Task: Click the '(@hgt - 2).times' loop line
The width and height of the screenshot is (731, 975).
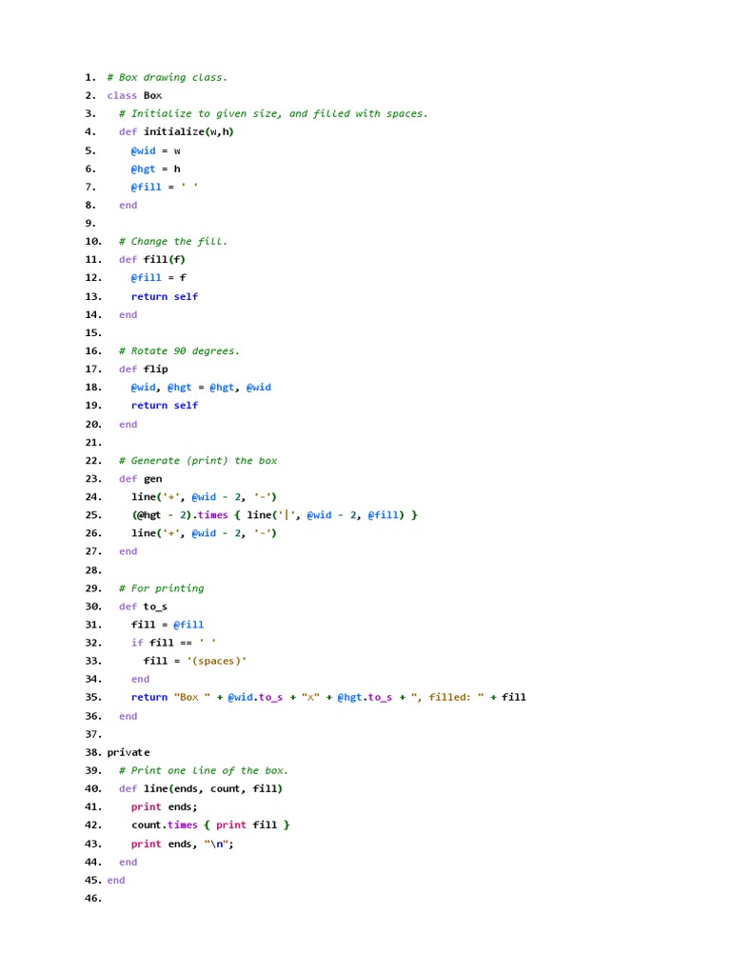Action: [x=275, y=515]
